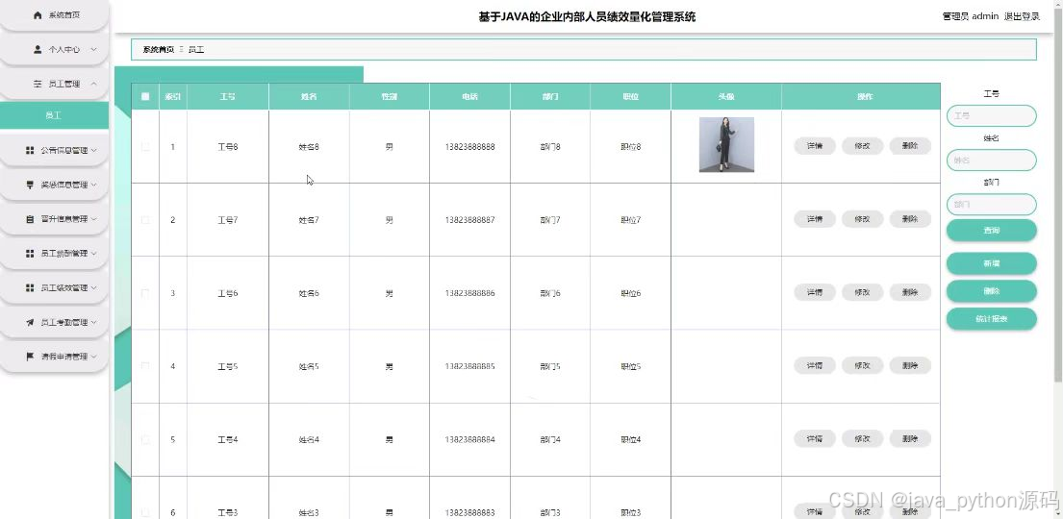The width and height of the screenshot is (1063, 519).
Task: Click 删除 for row 工号7
Action: tap(910, 219)
